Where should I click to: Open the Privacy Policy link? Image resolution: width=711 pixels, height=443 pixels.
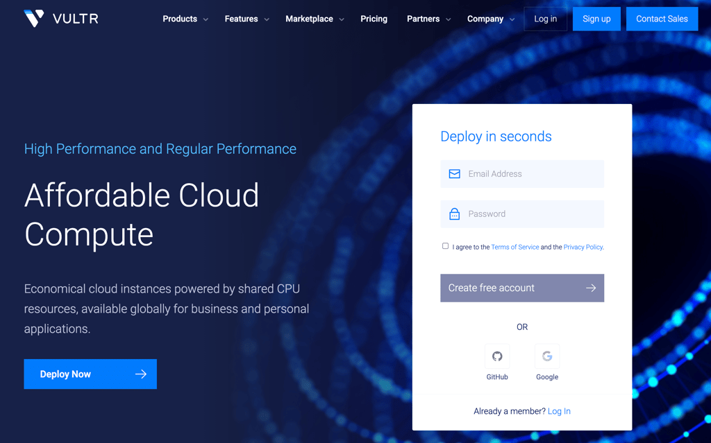pos(583,247)
